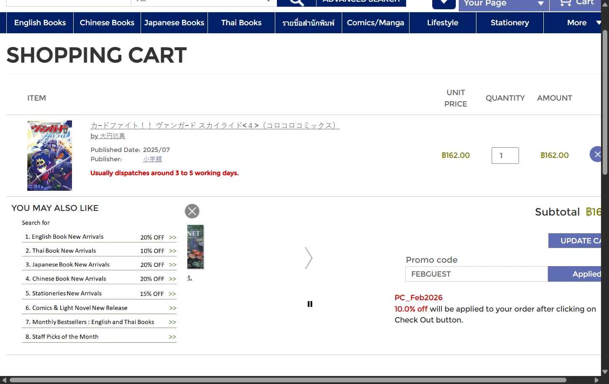
Task: Close the recommendation carousel with the X
Action: [192, 211]
